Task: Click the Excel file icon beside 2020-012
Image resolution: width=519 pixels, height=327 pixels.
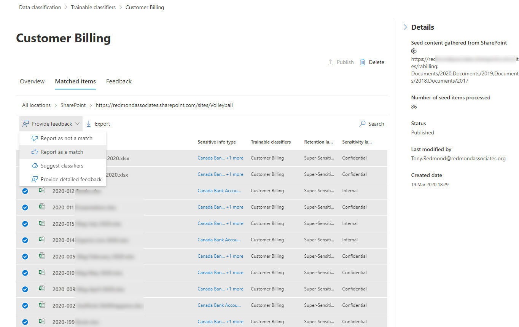Action: pos(42,191)
